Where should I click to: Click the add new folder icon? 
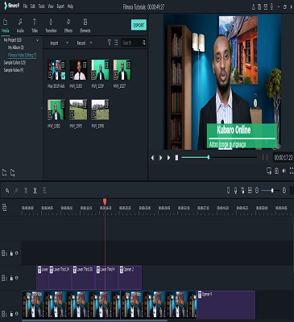(x=4, y=172)
